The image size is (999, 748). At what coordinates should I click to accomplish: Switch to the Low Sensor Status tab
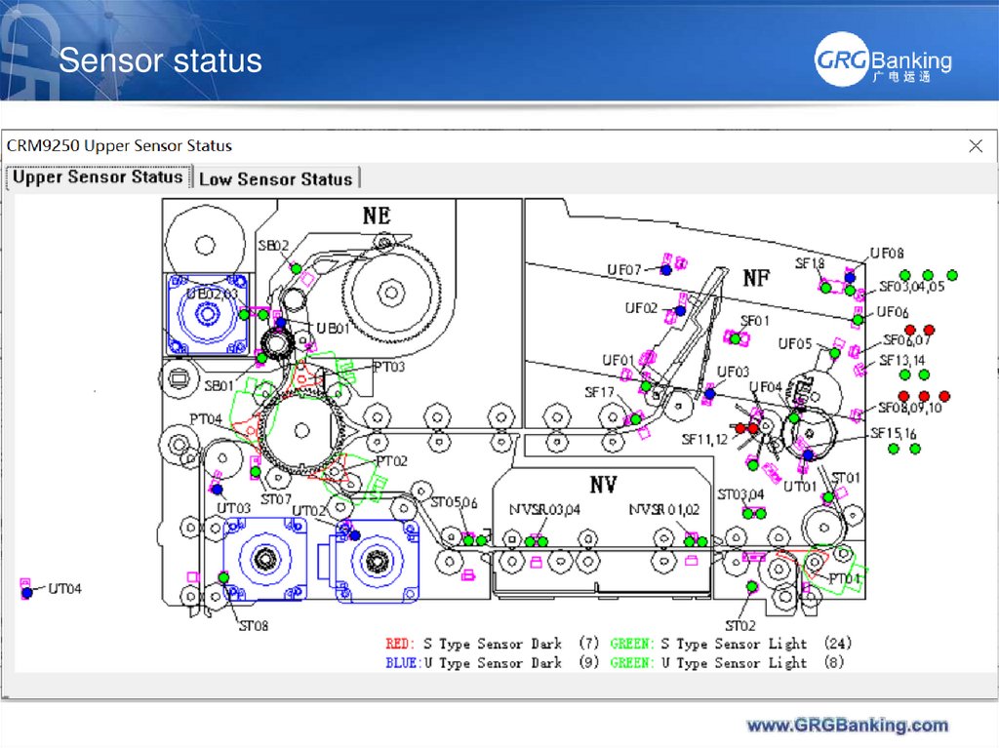[276, 178]
